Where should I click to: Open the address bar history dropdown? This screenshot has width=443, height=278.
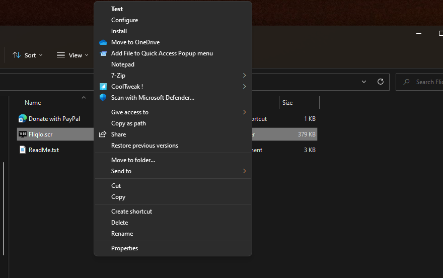coord(364,82)
